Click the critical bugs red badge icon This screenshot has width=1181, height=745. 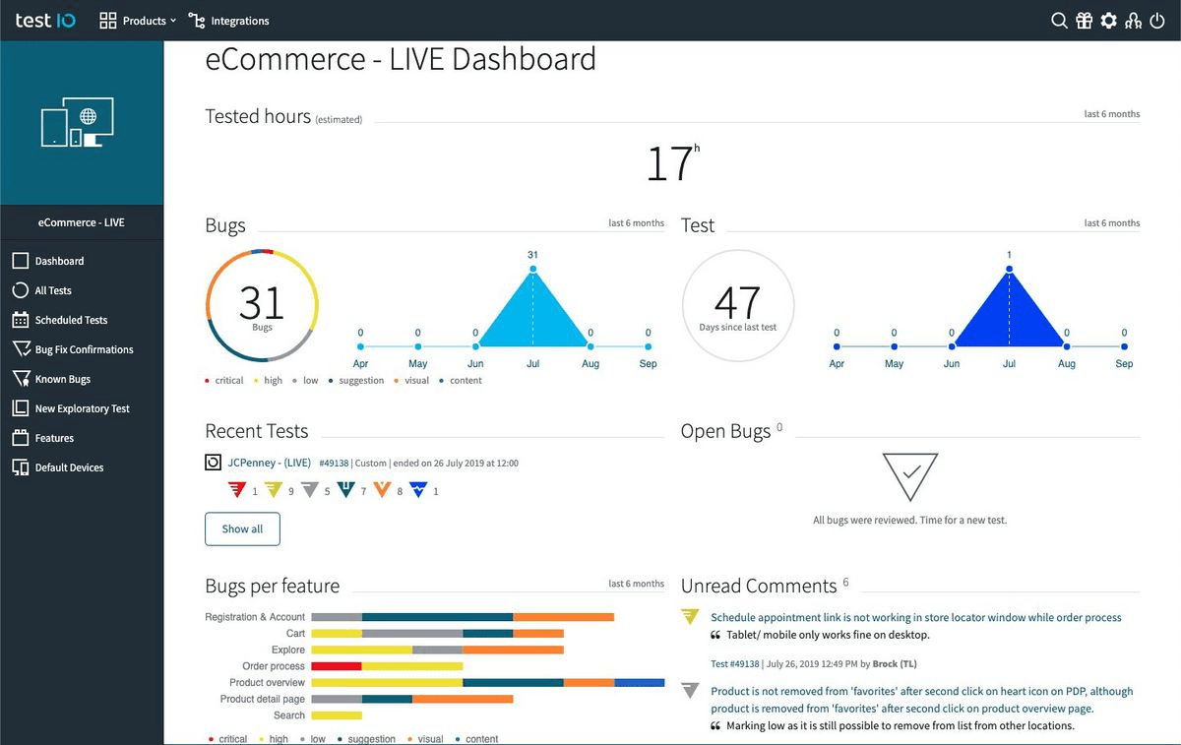pos(236,489)
